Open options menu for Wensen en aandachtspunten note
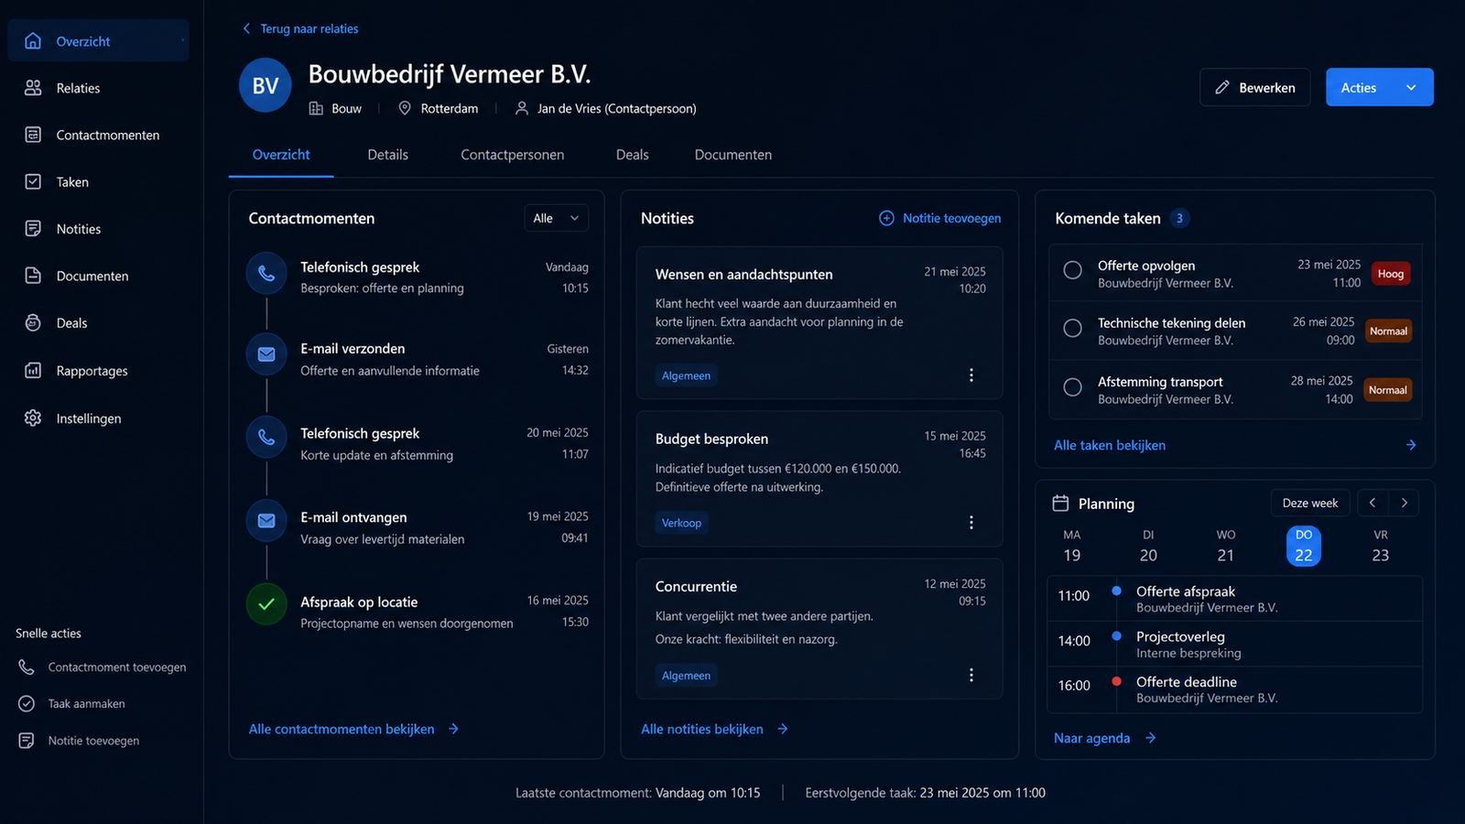The width and height of the screenshot is (1465, 824). coord(971,375)
